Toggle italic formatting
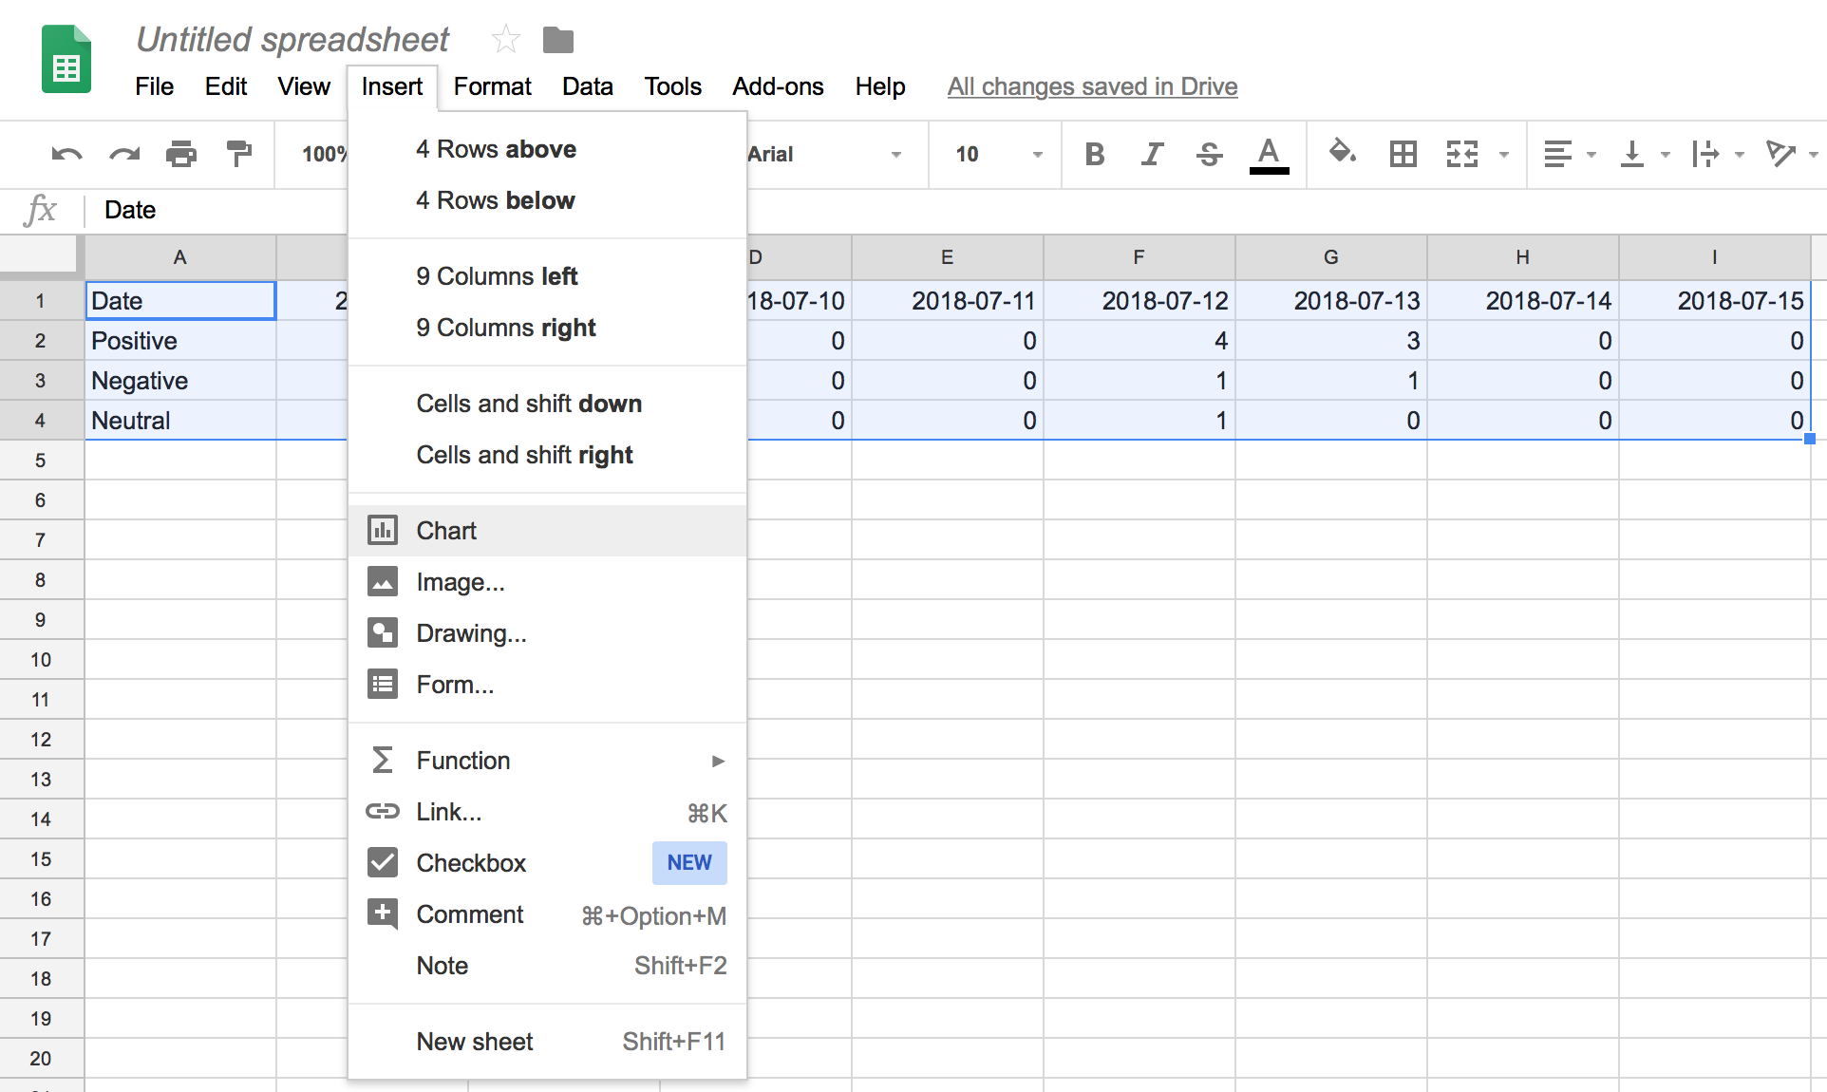This screenshot has width=1827, height=1092. tap(1152, 154)
